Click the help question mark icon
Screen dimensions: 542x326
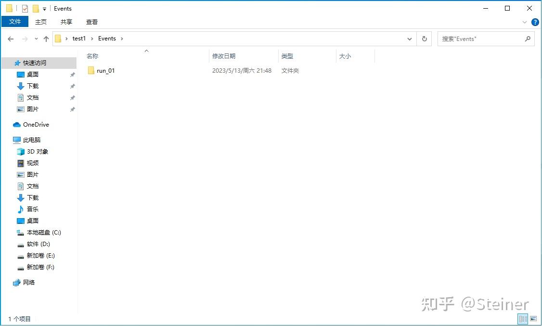tap(535, 22)
